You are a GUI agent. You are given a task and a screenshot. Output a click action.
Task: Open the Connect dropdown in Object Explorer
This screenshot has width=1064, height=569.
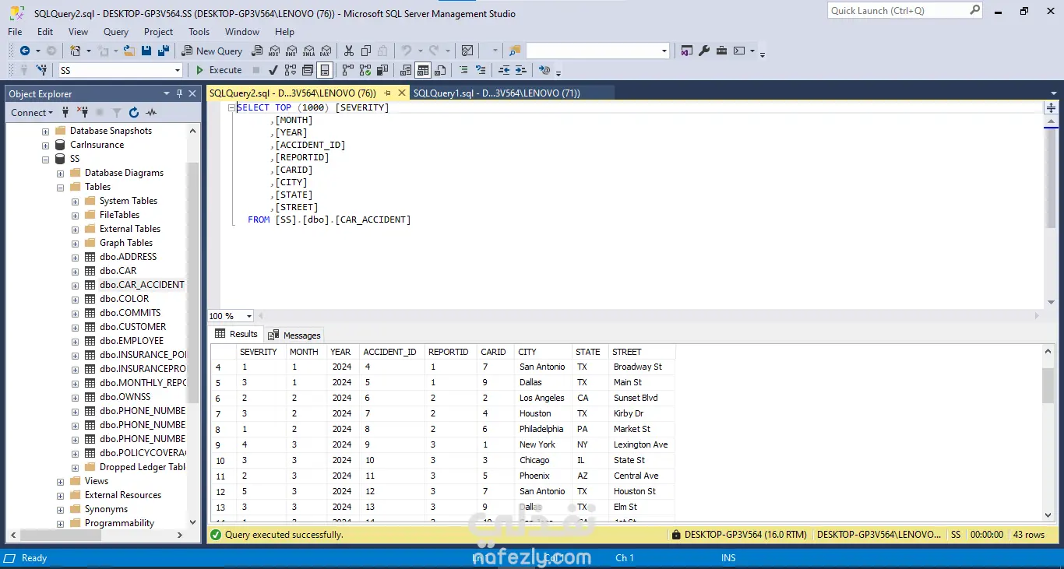tap(32, 112)
